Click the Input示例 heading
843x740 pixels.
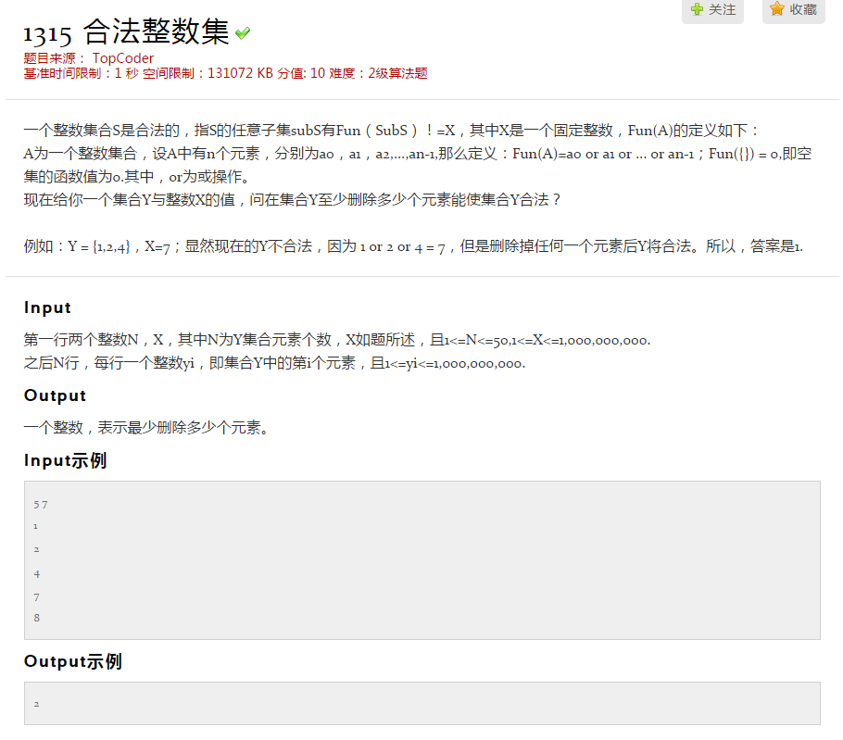65,460
